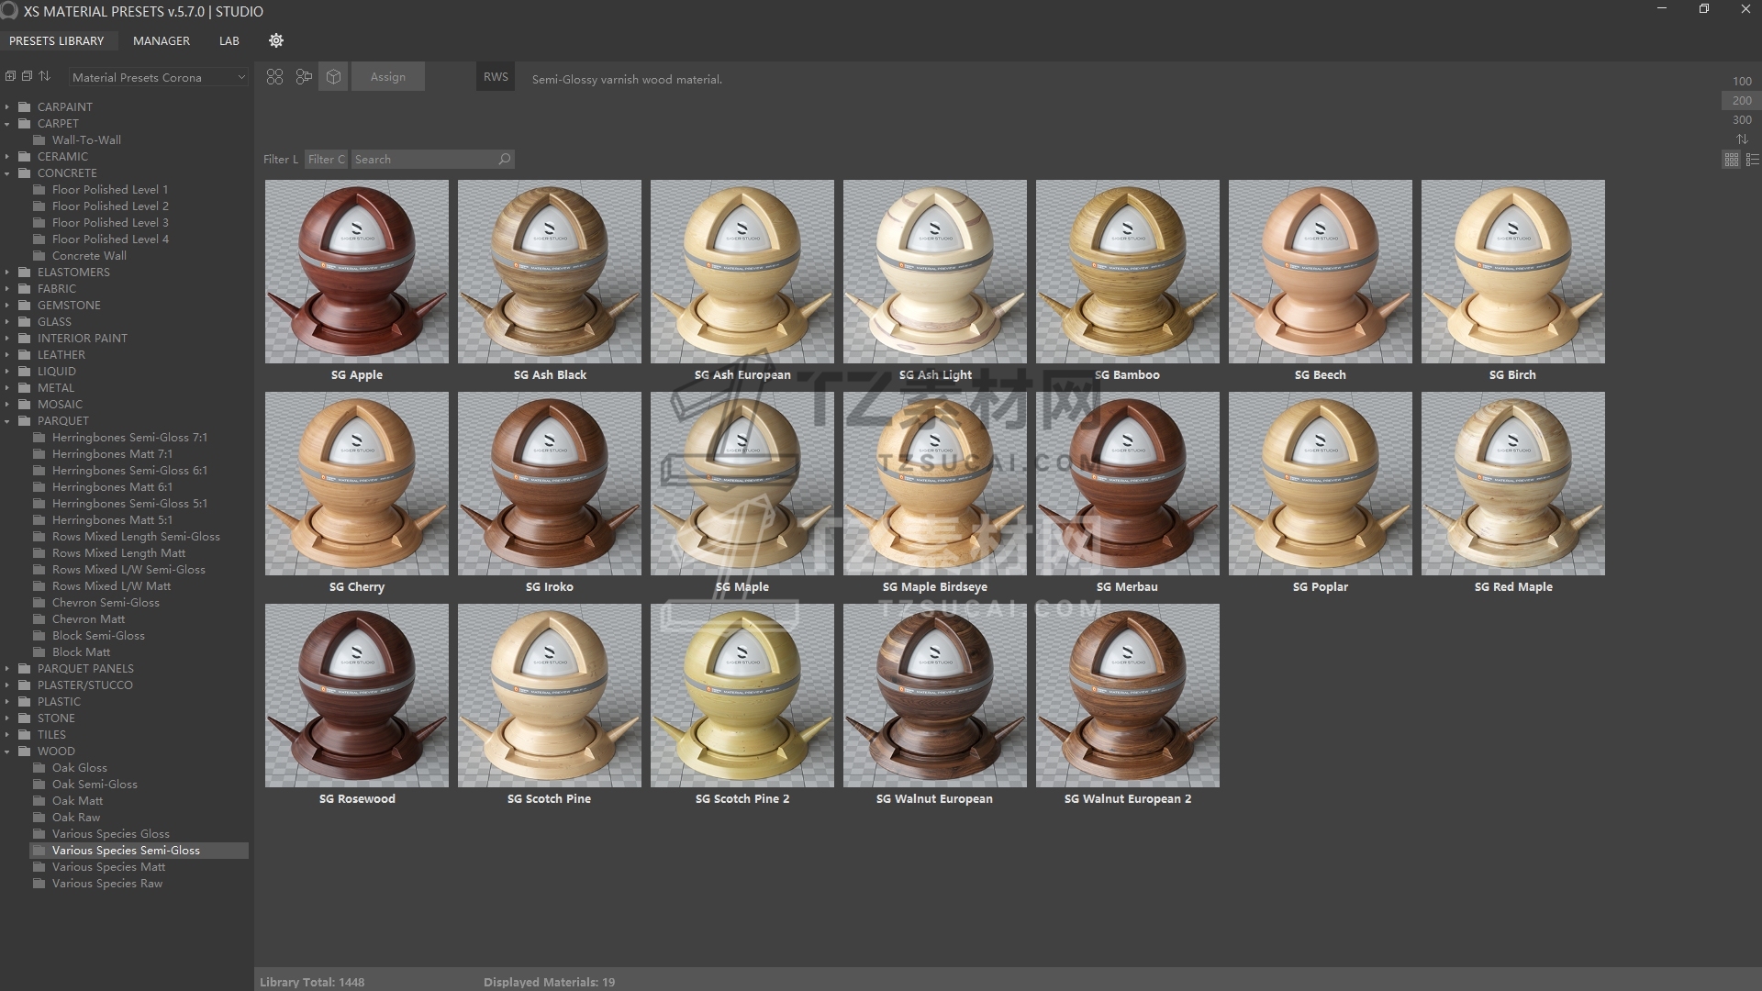Viewport: 1762px width, 991px height.
Task: Click the sort tree arrows icon
Action: [x=44, y=76]
